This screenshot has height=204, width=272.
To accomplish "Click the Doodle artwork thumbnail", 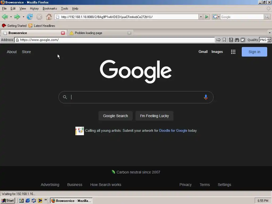I will tap(80, 131).
